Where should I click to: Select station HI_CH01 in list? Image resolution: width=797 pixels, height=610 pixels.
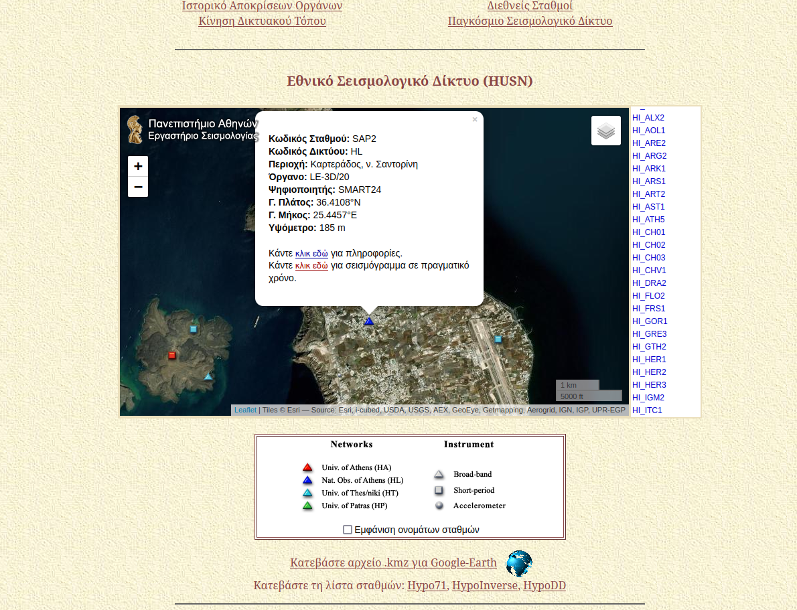648,232
